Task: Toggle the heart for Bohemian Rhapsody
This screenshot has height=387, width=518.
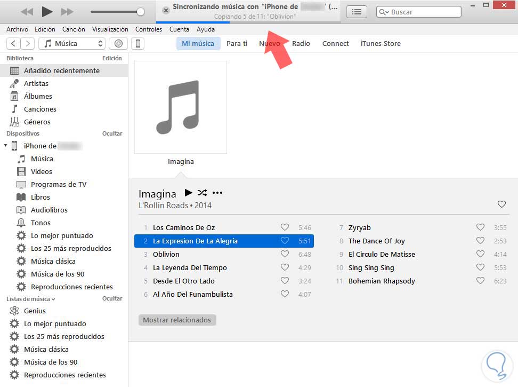Action: tap(480, 280)
